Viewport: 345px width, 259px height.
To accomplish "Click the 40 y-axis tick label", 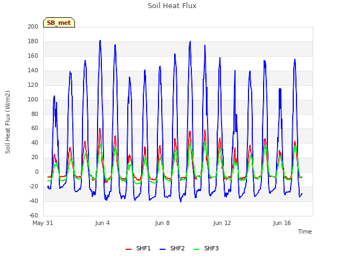I will (34, 142).
